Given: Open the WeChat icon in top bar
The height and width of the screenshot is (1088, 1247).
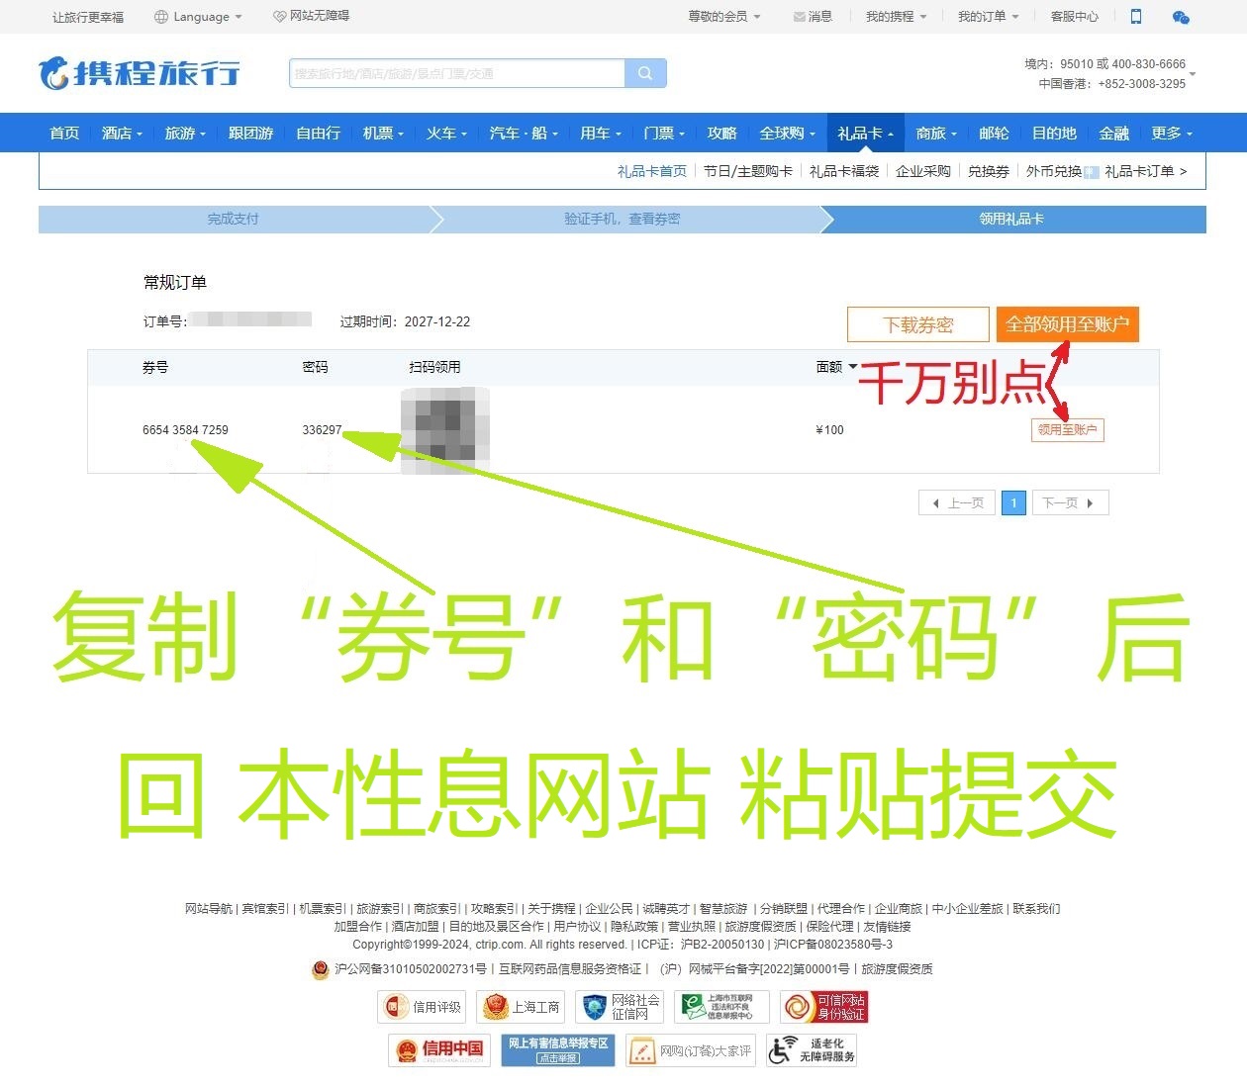Looking at the screenshot, I should [x=1181, y=17].
